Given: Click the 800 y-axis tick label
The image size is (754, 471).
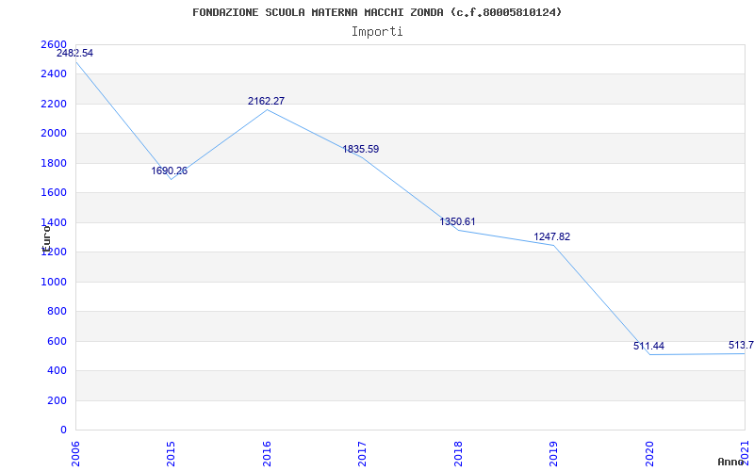Looking at the screenshot, I should (57, 312).
